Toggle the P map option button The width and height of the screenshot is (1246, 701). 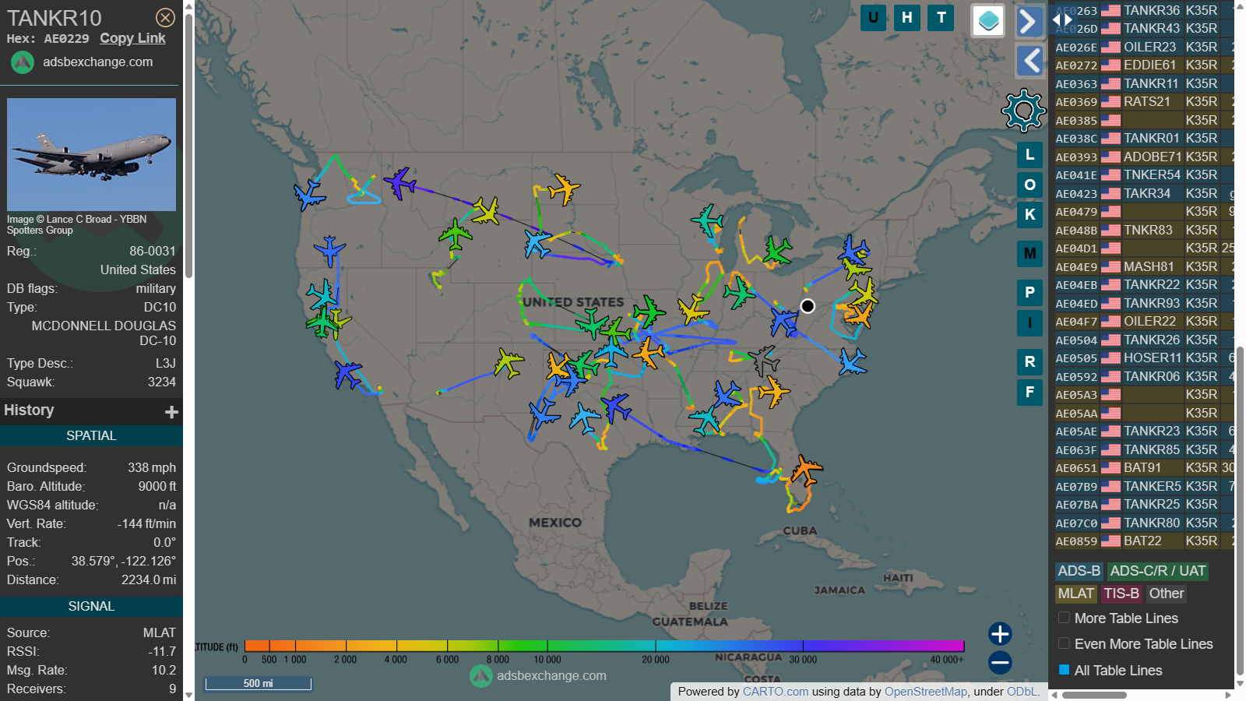1030,292
